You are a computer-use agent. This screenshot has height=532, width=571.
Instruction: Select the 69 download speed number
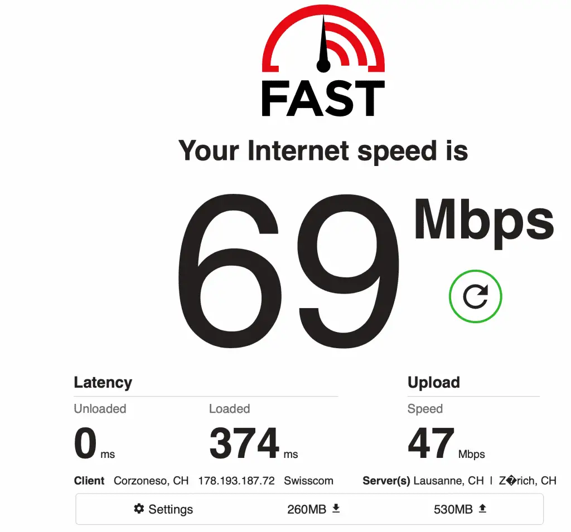(288, 271)
